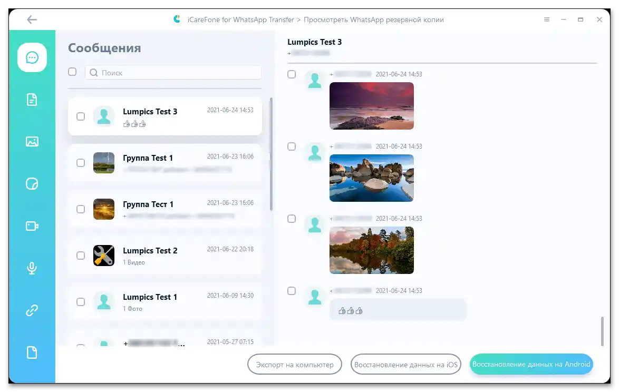Select the thumbs-up message checkbox
619x392 pixels.
coord(292,291)
